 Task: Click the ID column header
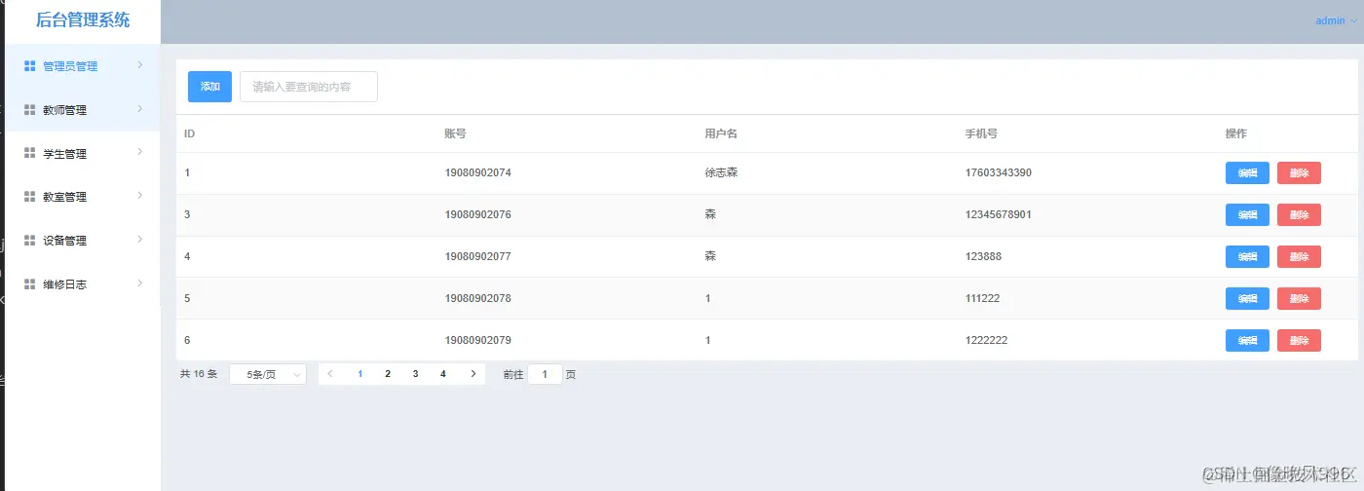(189, 133)
